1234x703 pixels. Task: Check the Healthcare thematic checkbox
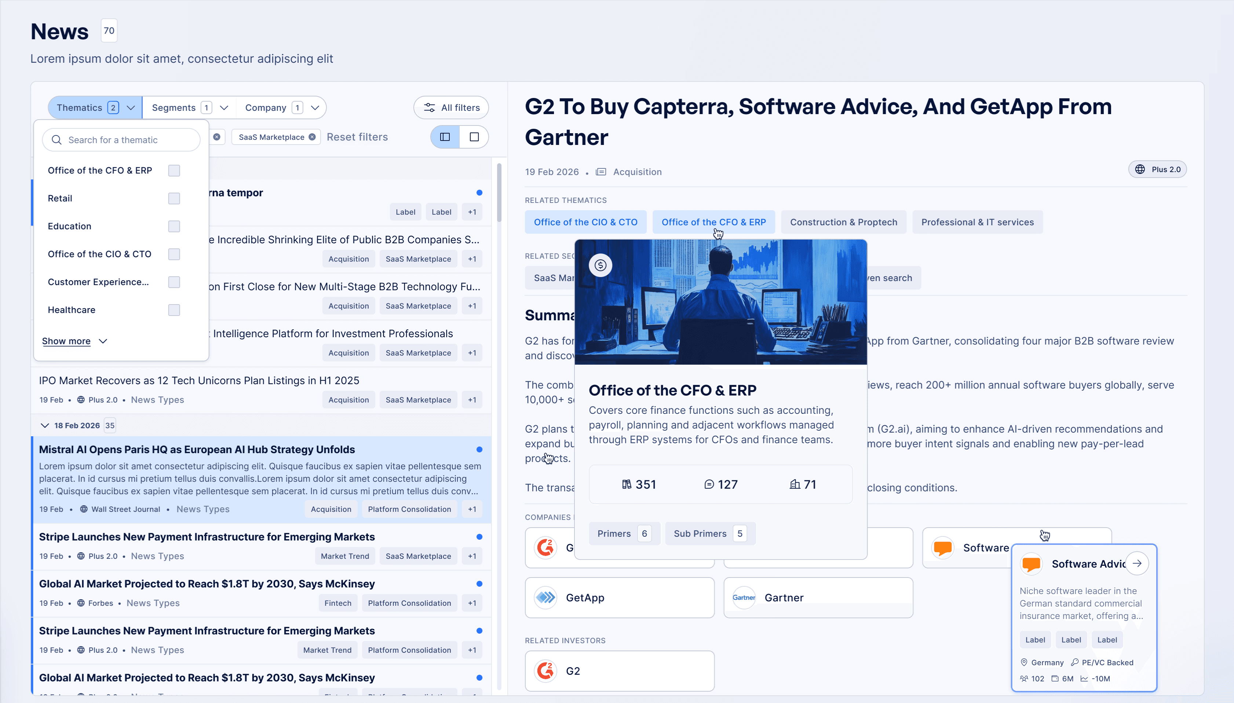(174, 310)
